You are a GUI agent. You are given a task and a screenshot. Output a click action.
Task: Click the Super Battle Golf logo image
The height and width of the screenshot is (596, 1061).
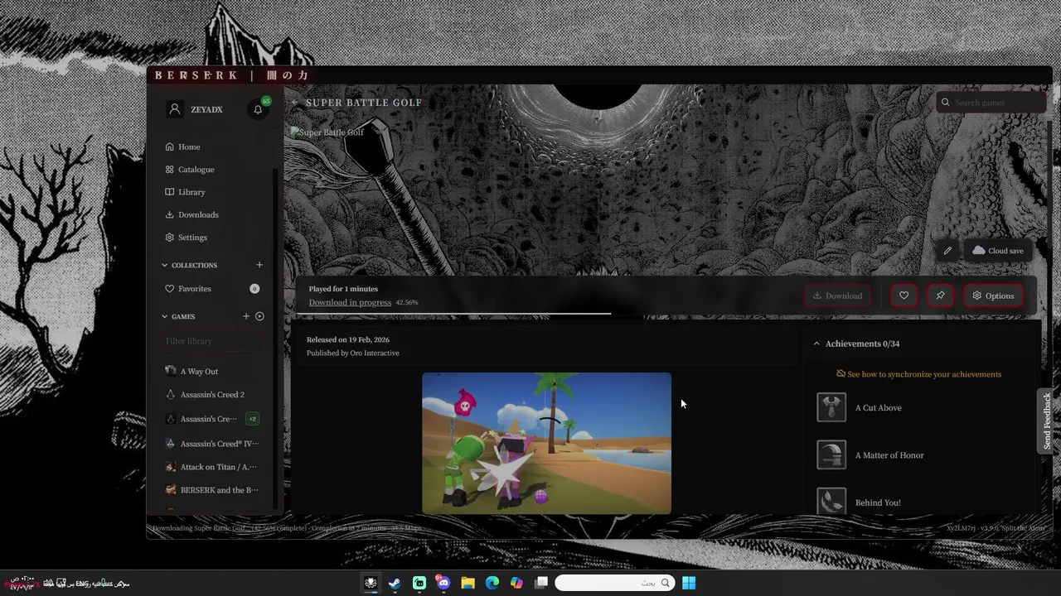[328, 132]
